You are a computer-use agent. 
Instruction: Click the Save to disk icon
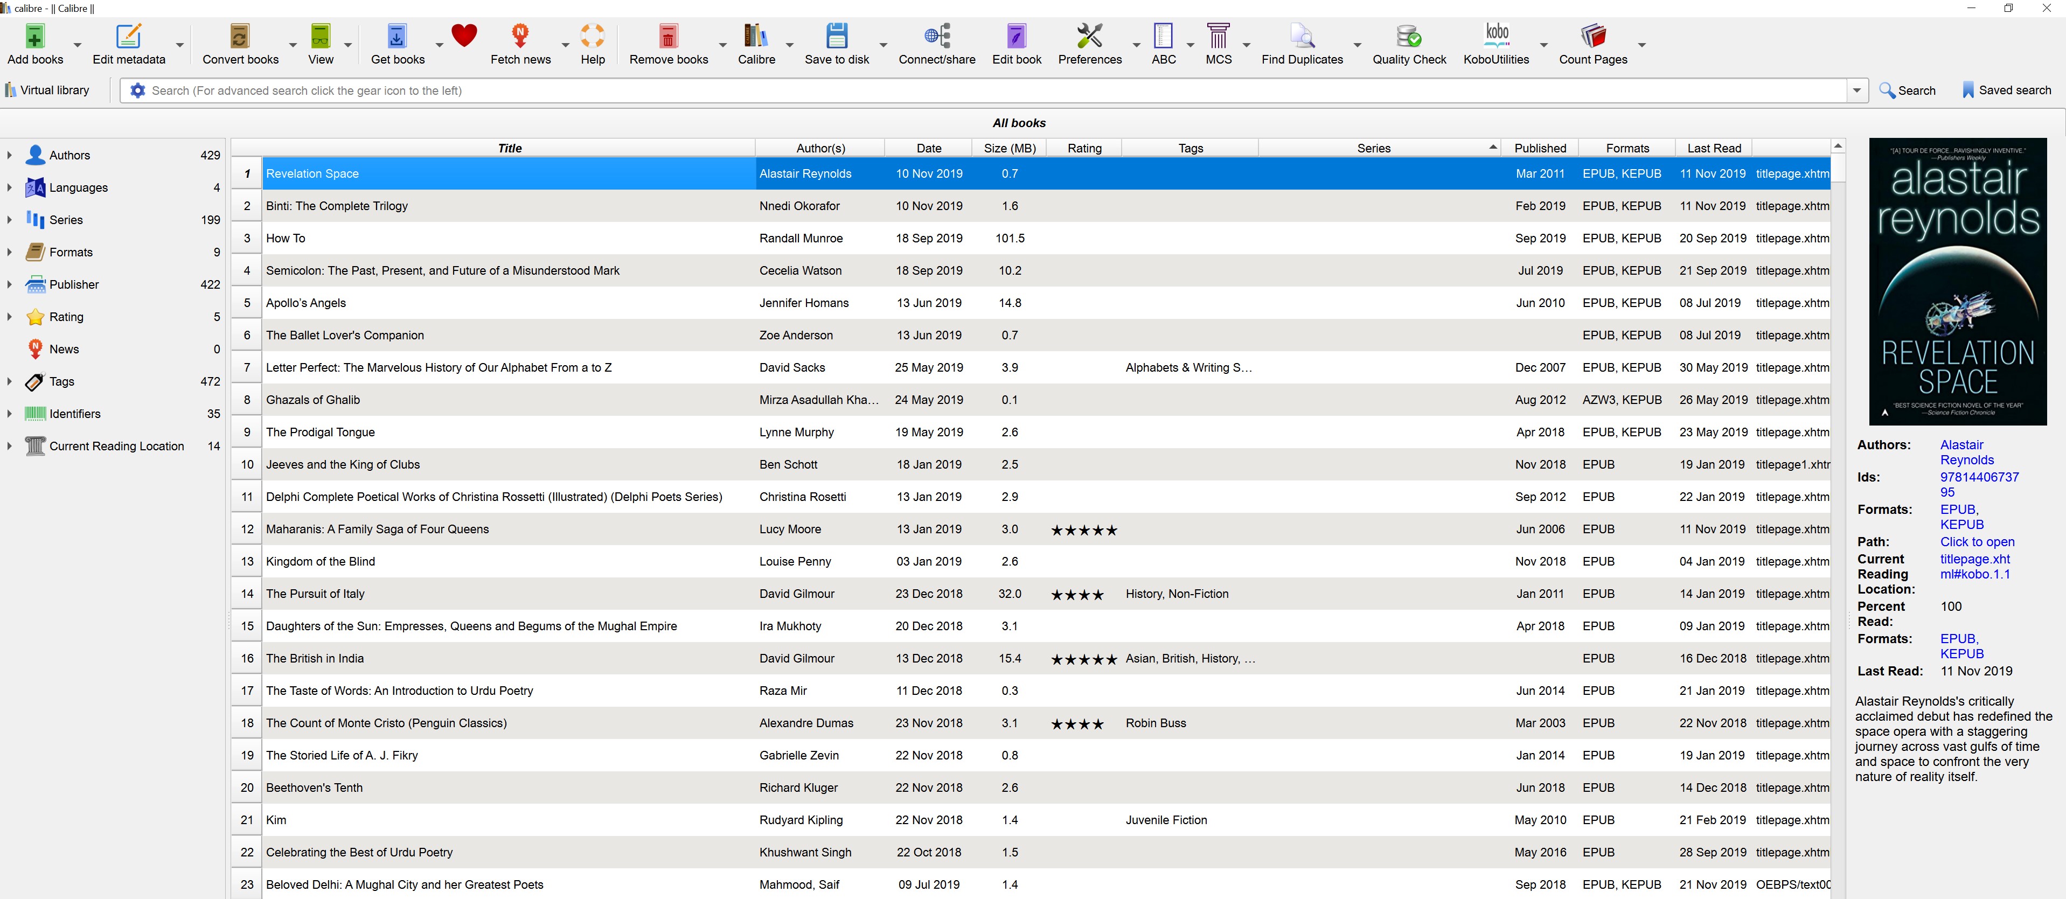(x=837, y=37)
